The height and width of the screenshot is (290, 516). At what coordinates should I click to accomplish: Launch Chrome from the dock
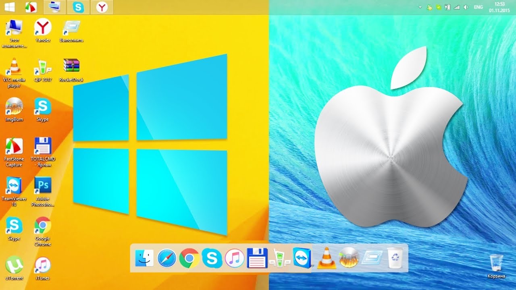pyautogui.click(x=189, y=258)
